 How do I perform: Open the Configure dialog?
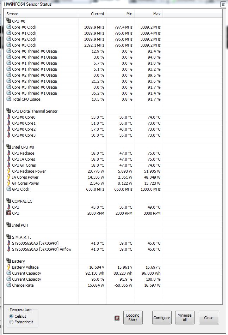coord(162,317)
